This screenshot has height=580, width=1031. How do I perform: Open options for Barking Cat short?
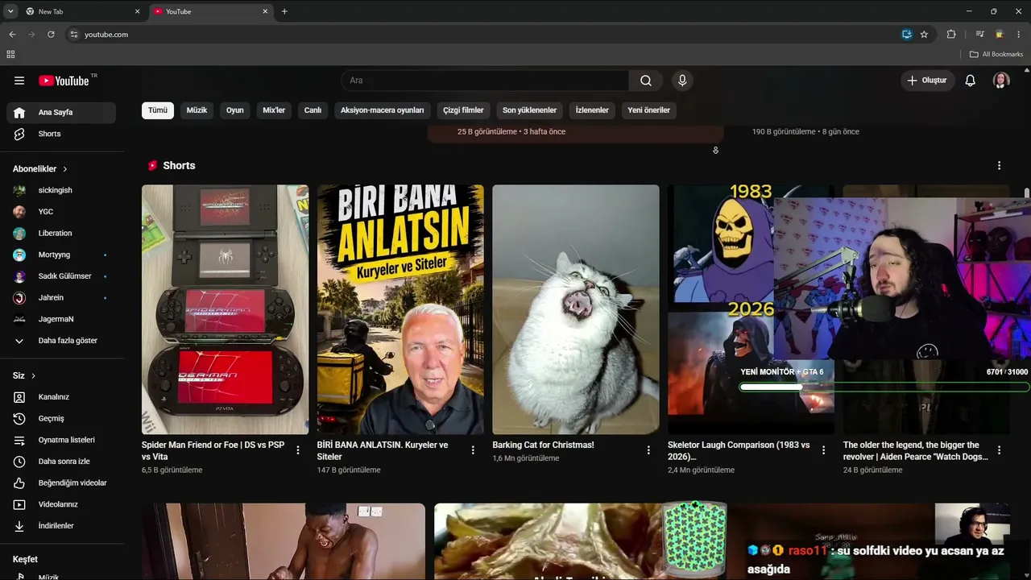(x=648, y=450)
